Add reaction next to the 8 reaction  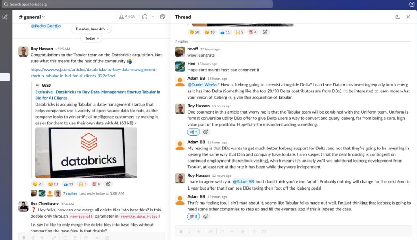click(x=205, y=217)
